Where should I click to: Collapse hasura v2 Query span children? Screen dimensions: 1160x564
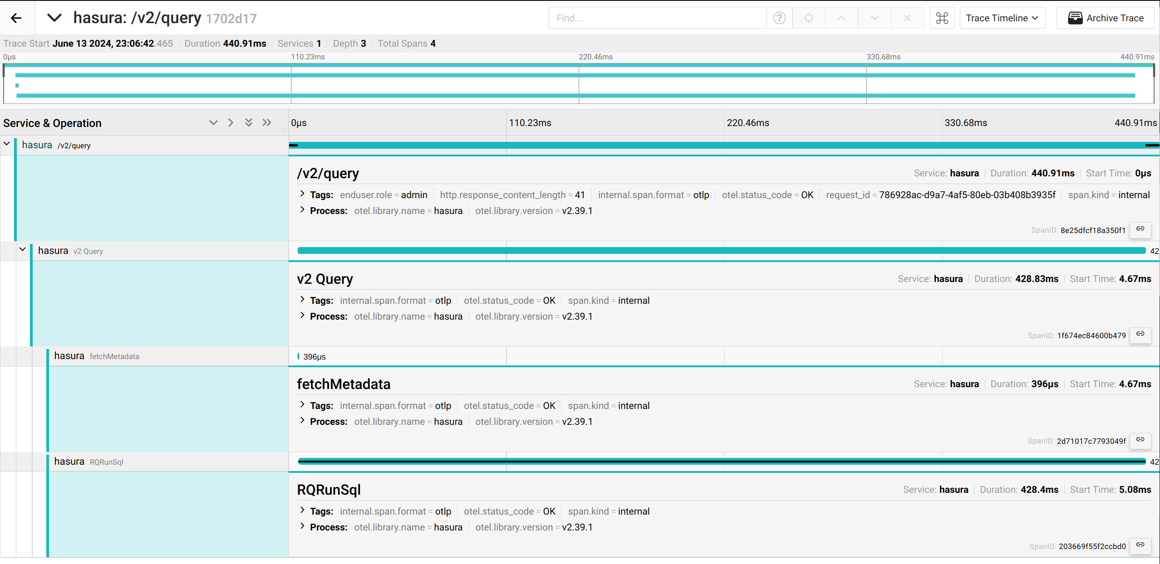(22, 250)
